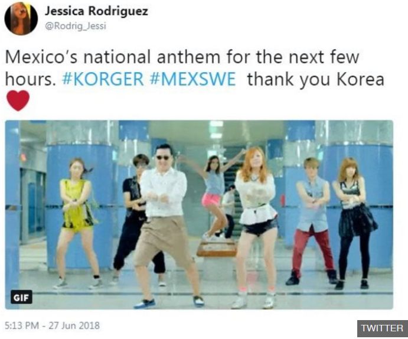This screenshot has width=408, height=339.
Task: Click the man wearing sunglasses in GIF
Action: point(168,225)
